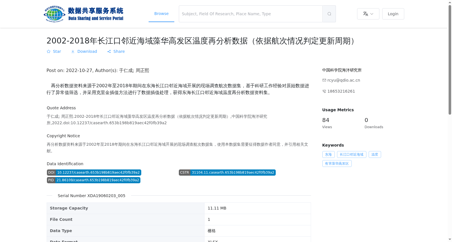Click the Usage Metrics heading
This screenshot has width=452, height=242.
(x=338, y=110)
